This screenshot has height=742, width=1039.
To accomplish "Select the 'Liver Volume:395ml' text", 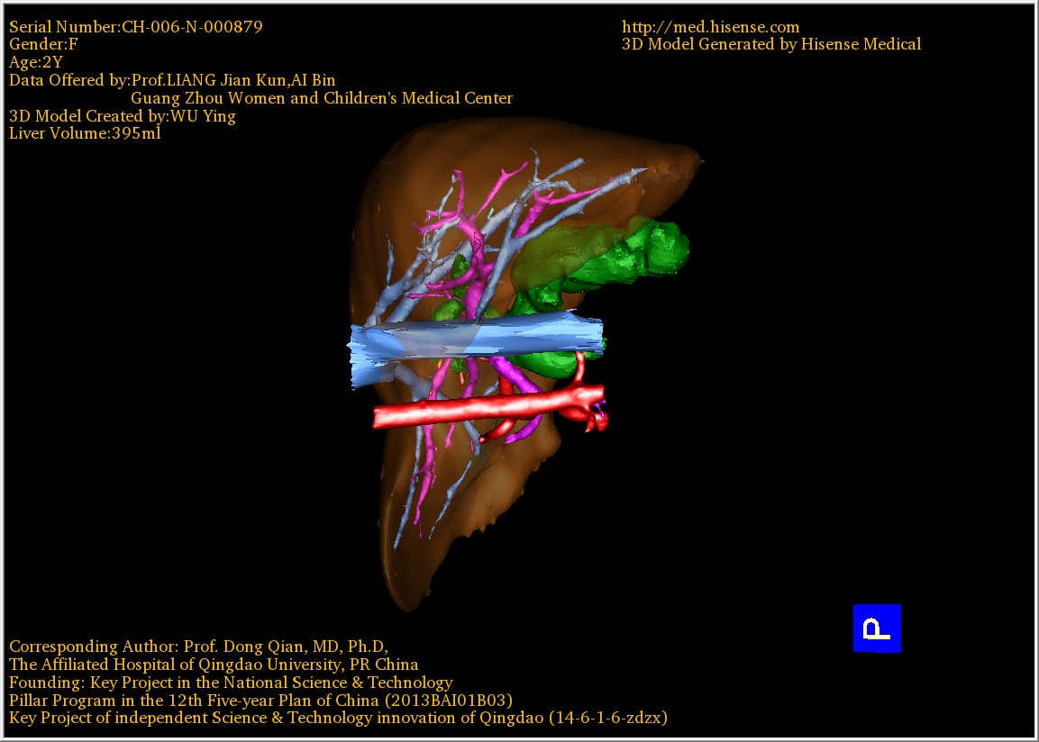I will point(85,133).
